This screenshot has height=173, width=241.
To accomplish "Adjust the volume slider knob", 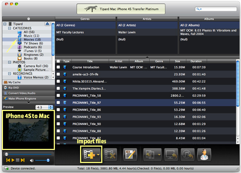I will (48, 160).
